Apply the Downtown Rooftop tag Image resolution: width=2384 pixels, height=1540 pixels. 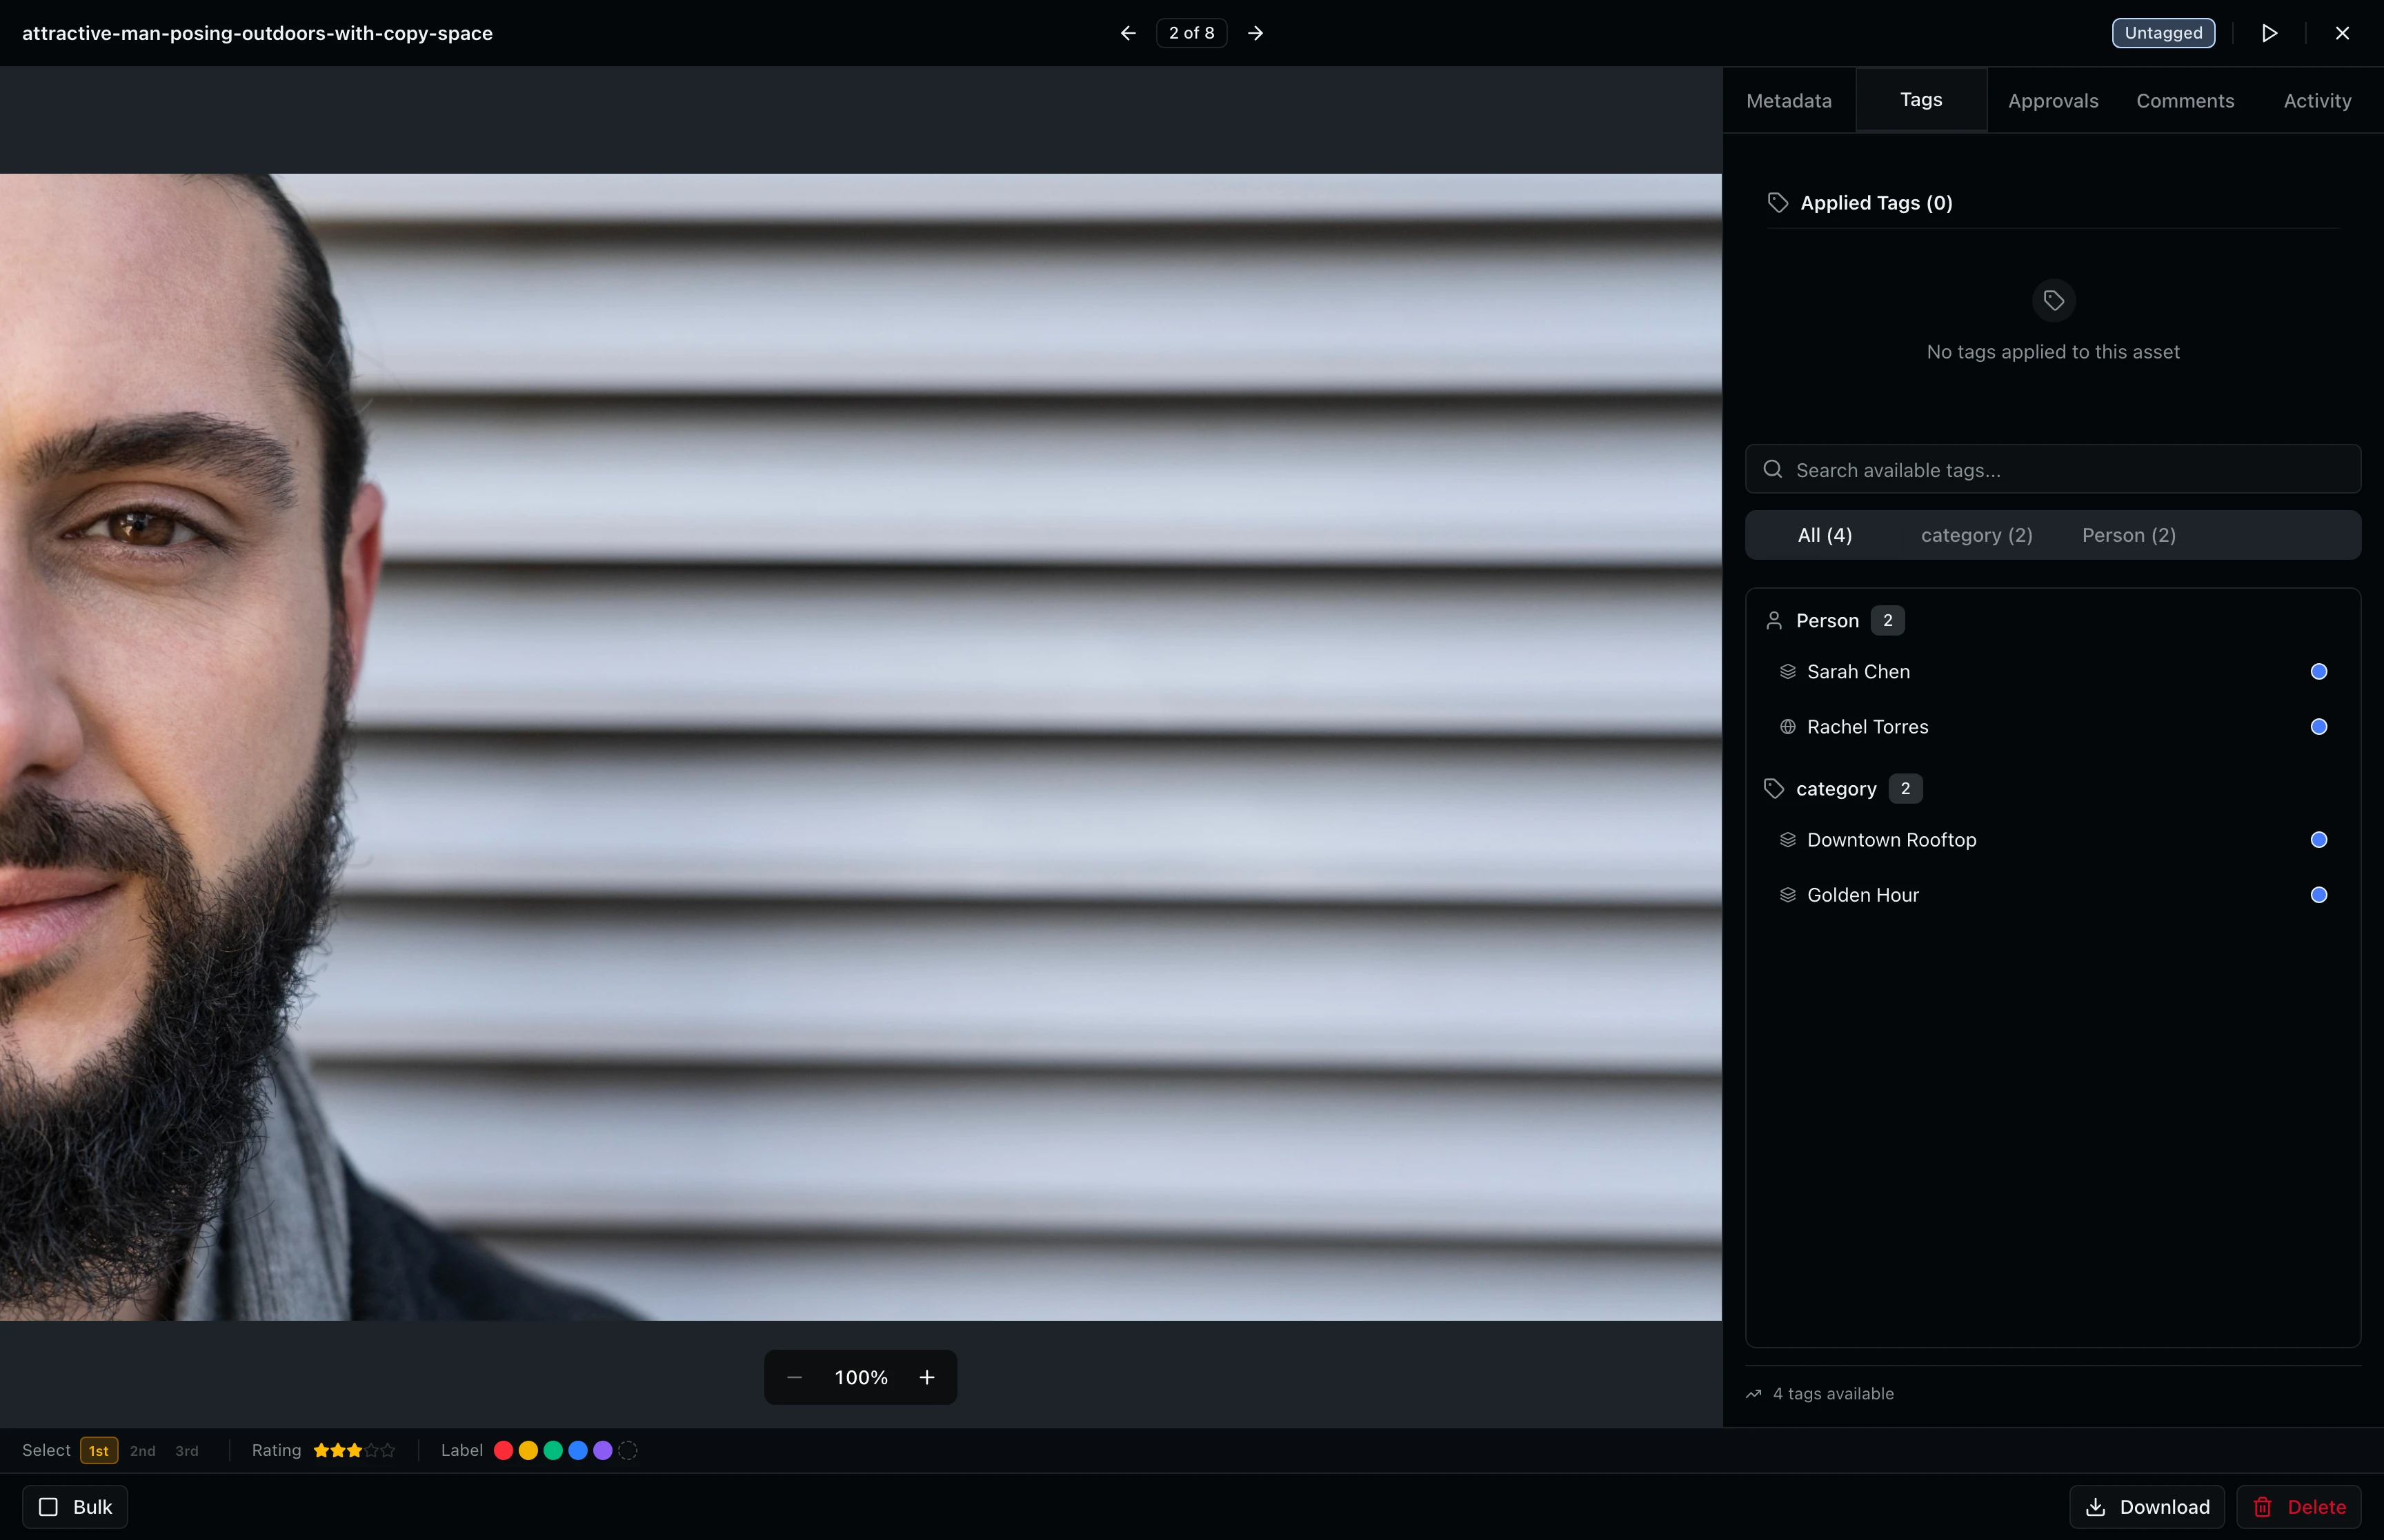(1891, 840)
